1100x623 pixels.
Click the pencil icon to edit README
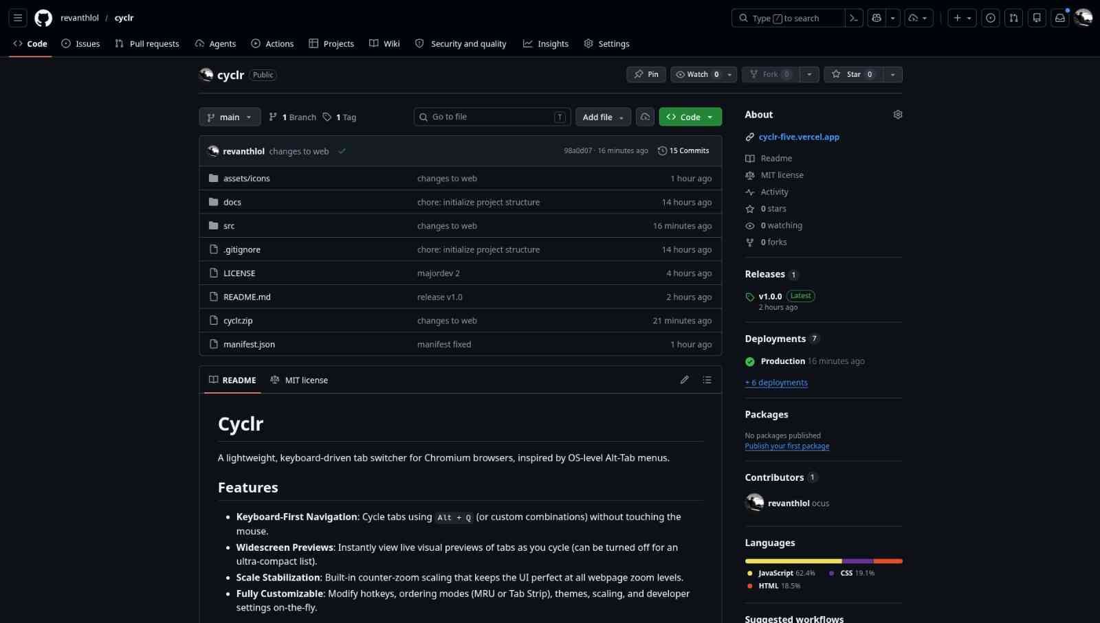(685, 380)
